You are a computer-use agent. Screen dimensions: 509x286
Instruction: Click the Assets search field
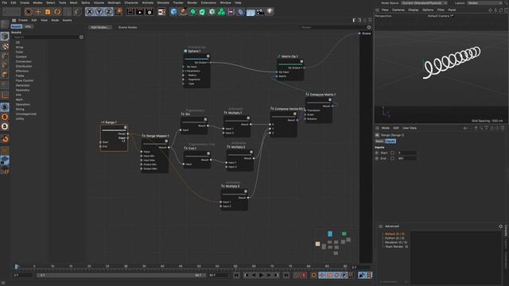coord(45,37)
